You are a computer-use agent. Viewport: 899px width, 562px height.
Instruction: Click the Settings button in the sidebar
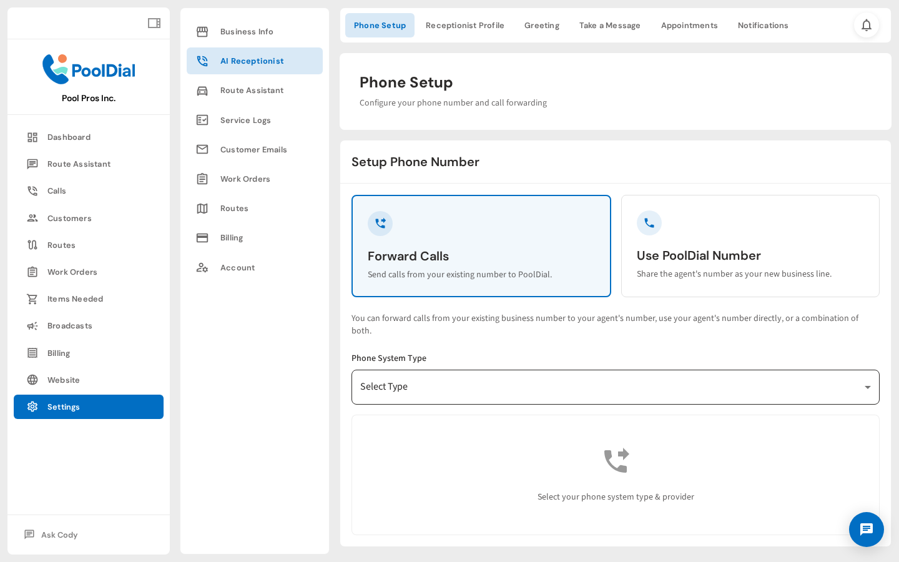click(63, 407)
